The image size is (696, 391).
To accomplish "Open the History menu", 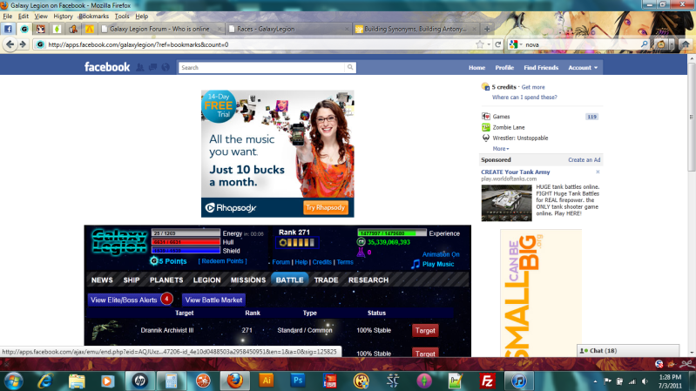I will coord(63,16).
